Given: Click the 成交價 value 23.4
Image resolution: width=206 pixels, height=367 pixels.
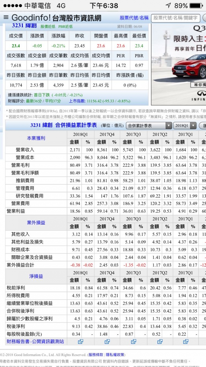Looking at the screenshot, I should (16, 46).
